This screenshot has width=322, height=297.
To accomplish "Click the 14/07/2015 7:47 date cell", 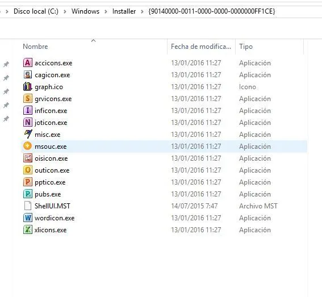I will (194, 206).
